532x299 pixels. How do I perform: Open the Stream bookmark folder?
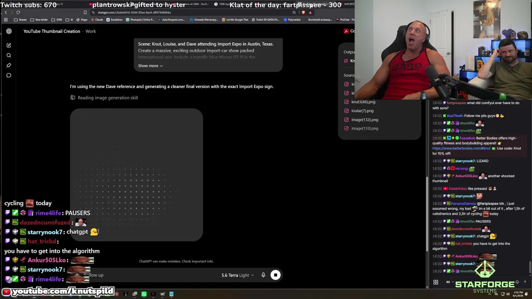tap(21, 20)
